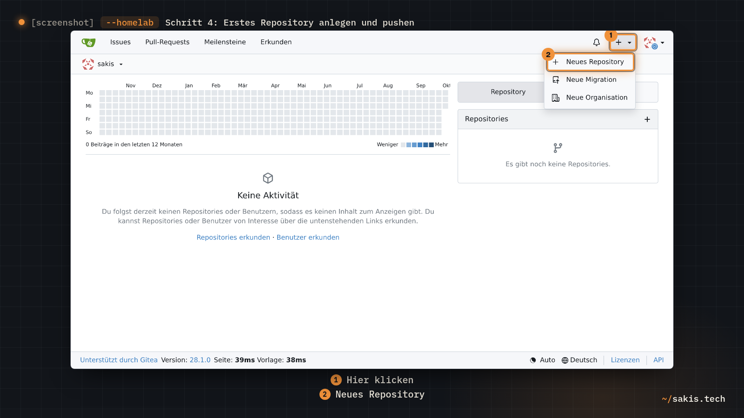The width and height of the screenshot is (744, 418).
Task: Click '0 Beiträge in den letzten 12 Monaten'
Action: click(134, 144)
